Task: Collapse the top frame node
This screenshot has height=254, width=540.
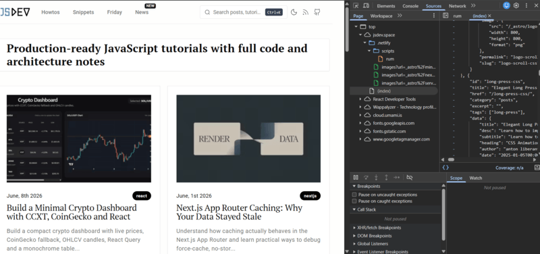Action: point(356,27)
